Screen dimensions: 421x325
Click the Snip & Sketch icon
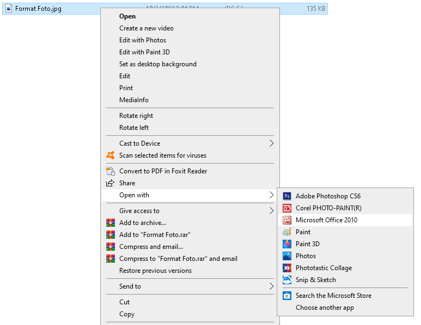287,280
